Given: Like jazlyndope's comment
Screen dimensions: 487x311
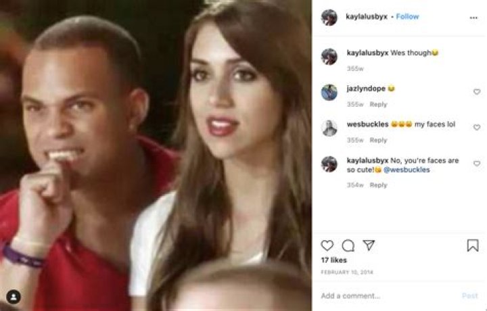Looking at the screenshot, I should coord(477,91).
